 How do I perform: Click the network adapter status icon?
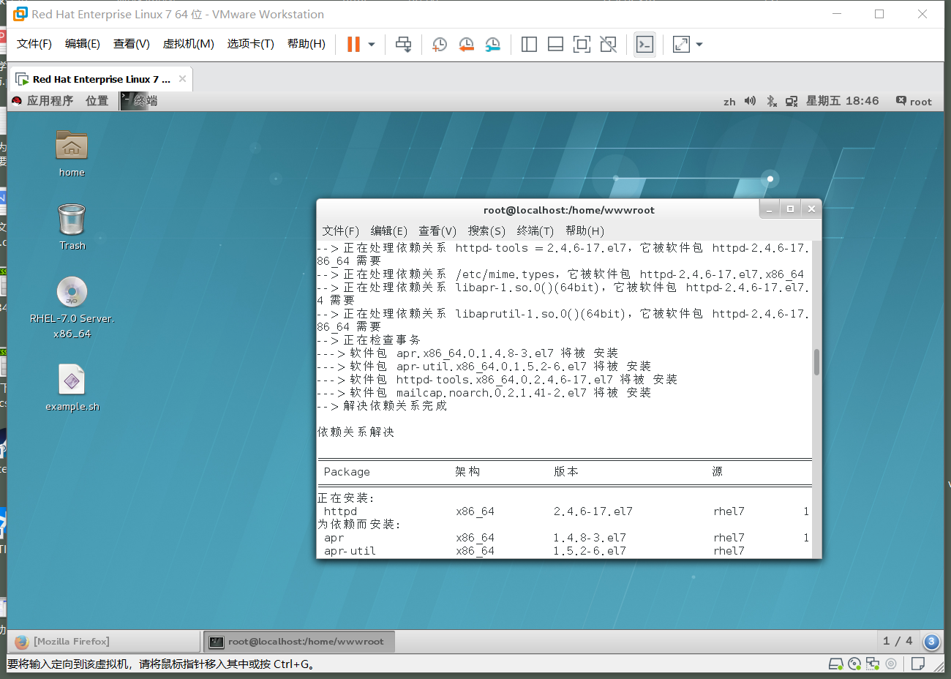tap(873, 664)
